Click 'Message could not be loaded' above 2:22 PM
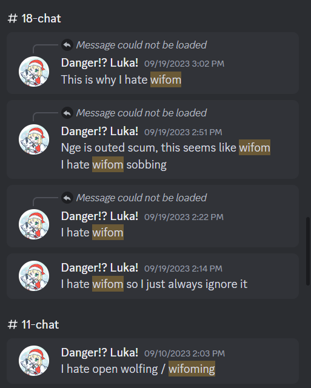Viewport: 311px width, 388px height. (141, 198)
